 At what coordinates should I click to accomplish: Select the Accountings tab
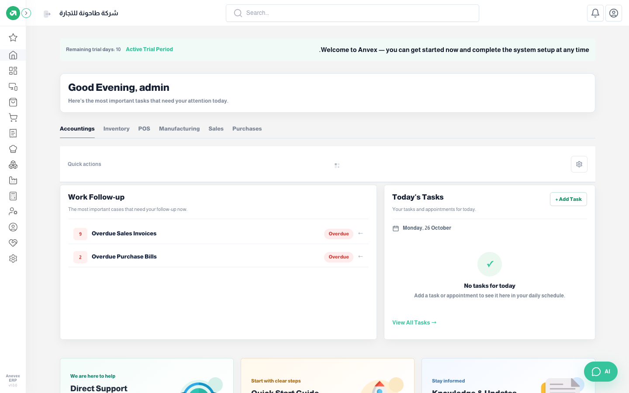coord(77,129)
